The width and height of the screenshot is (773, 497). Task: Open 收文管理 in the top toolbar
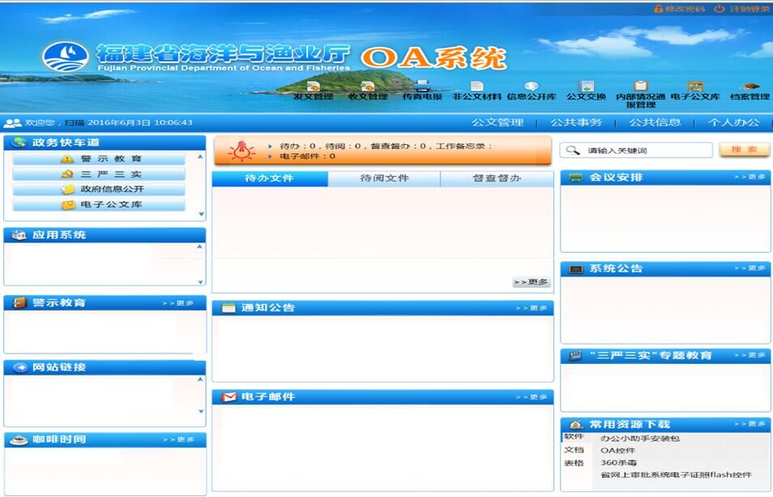[368, 90]
